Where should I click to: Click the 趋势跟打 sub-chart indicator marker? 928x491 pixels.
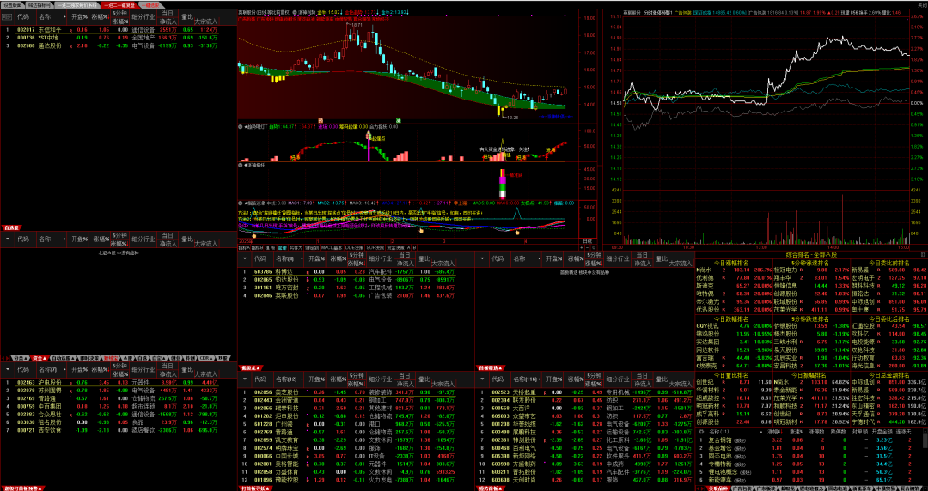coord(241,126)
